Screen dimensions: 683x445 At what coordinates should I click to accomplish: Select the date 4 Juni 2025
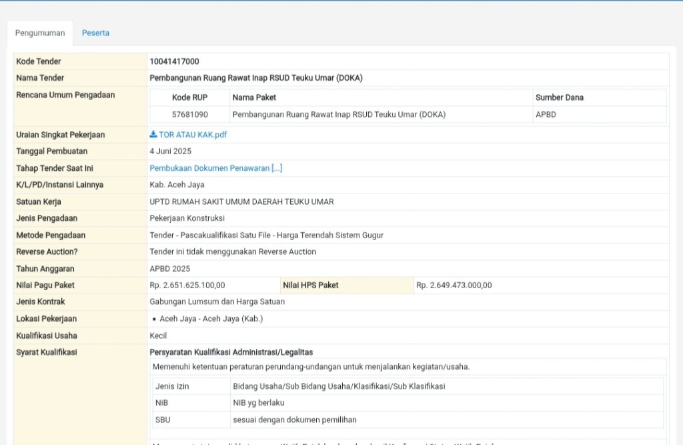[x=170, y=151]
